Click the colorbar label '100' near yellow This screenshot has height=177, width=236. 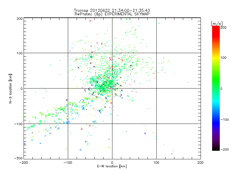223,58
